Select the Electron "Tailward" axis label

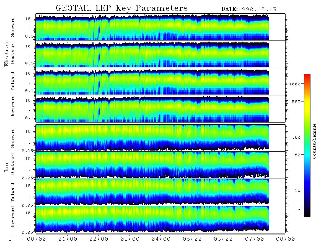[13, 82]
